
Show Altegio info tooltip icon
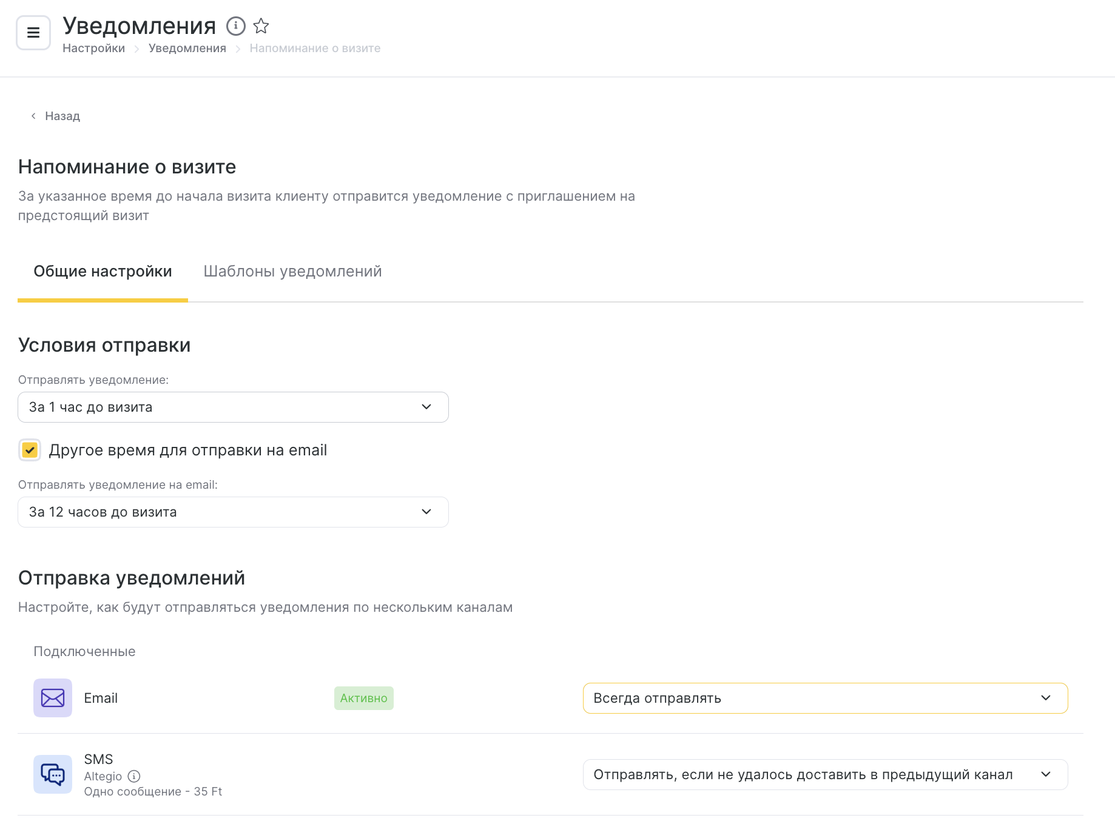[x=135, y=776]
